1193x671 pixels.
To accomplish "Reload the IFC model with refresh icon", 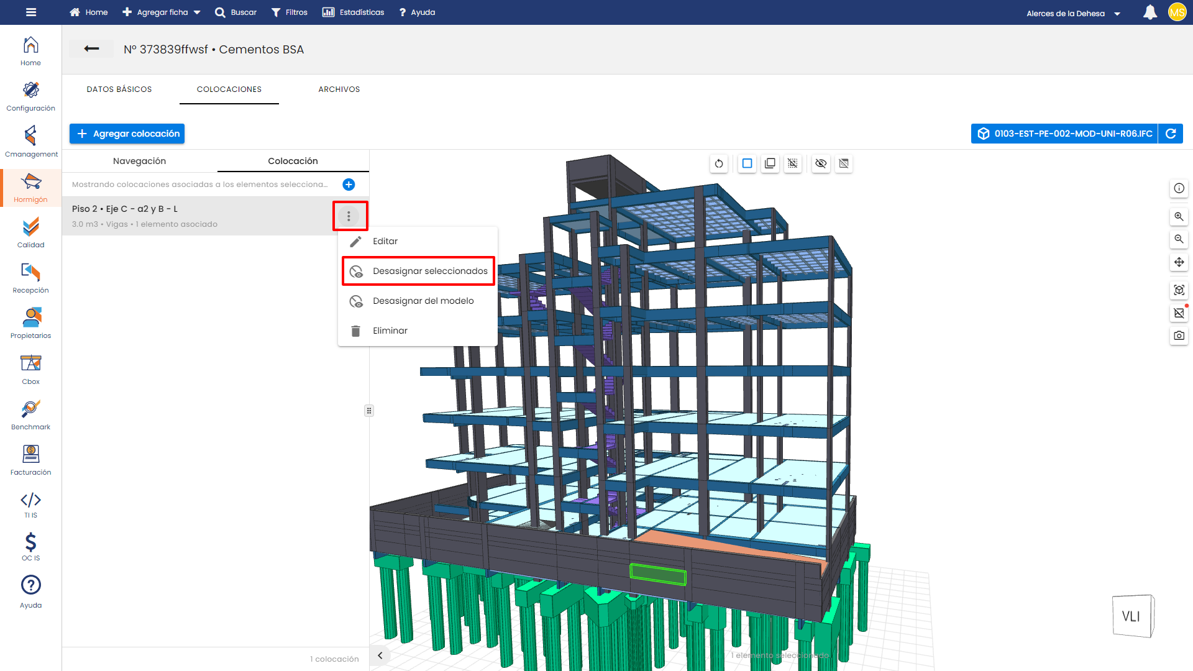I will pos(1171,134).
